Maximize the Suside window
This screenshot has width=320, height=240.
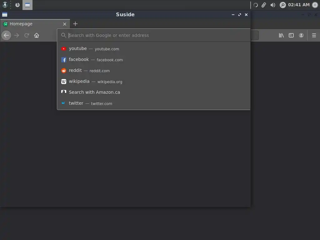tap(240, 15)
